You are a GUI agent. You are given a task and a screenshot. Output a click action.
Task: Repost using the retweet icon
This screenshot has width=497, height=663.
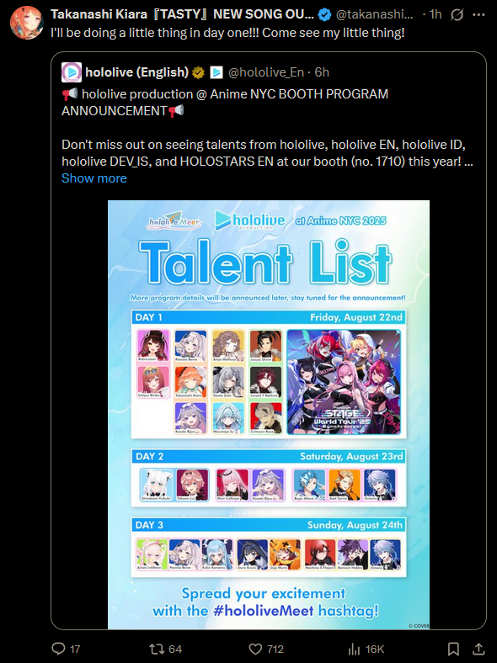click(156, 649)
